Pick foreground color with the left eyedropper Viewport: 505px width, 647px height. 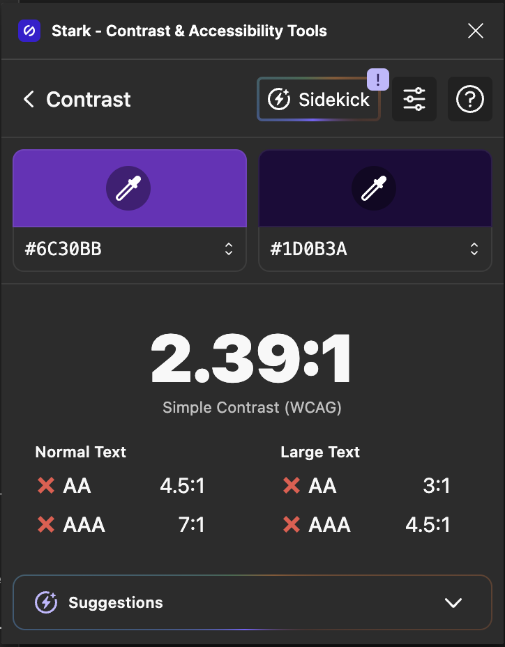pos(128,188)
